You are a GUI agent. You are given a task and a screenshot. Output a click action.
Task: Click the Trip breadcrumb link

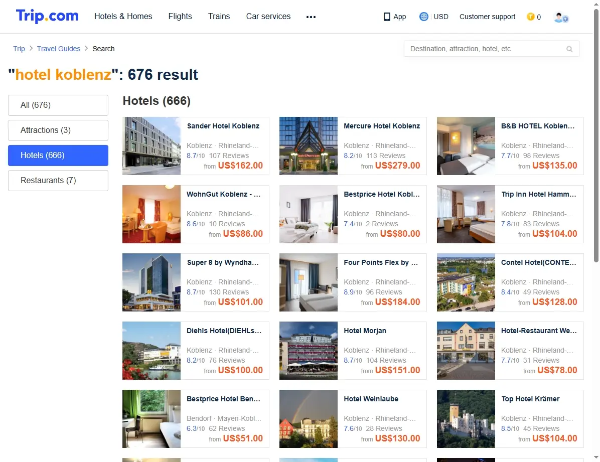[x=19, y=49]
